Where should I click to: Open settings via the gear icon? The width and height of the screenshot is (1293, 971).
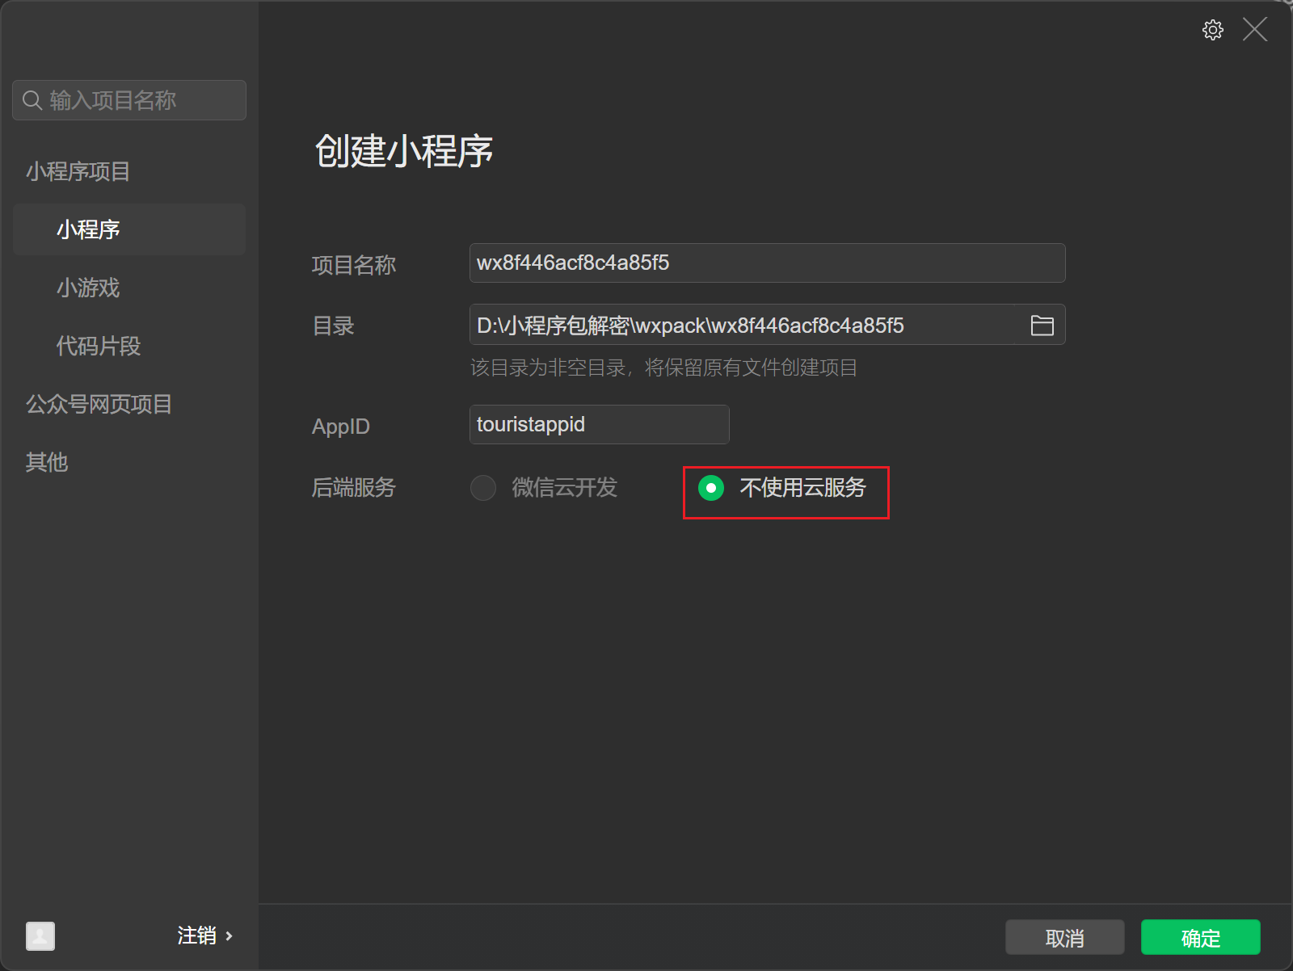(x=1212, y=30)
